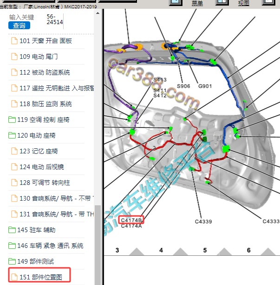Click the 输入关键 label

click(21, 17)
